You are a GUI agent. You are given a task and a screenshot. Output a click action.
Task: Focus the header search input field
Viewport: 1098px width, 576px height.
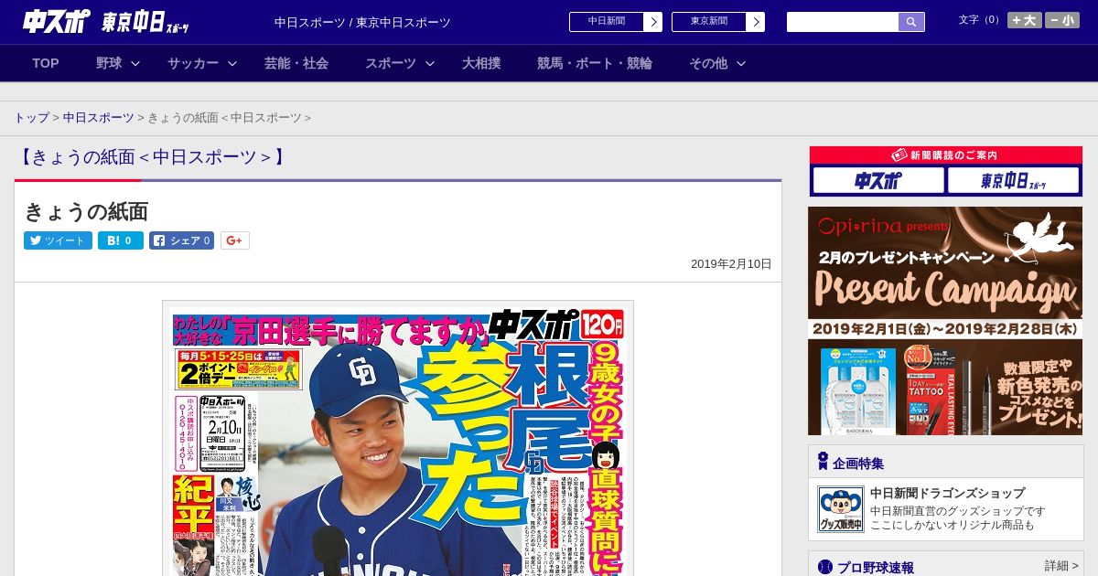pyautogui.click(x=843, y=22)
